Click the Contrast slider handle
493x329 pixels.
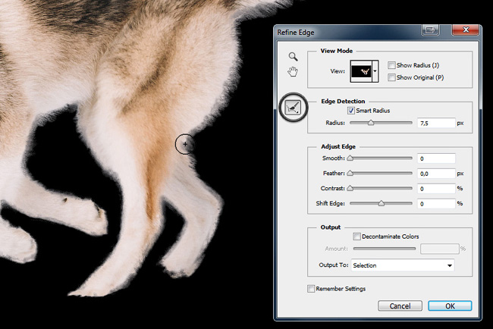click(350, 188)
